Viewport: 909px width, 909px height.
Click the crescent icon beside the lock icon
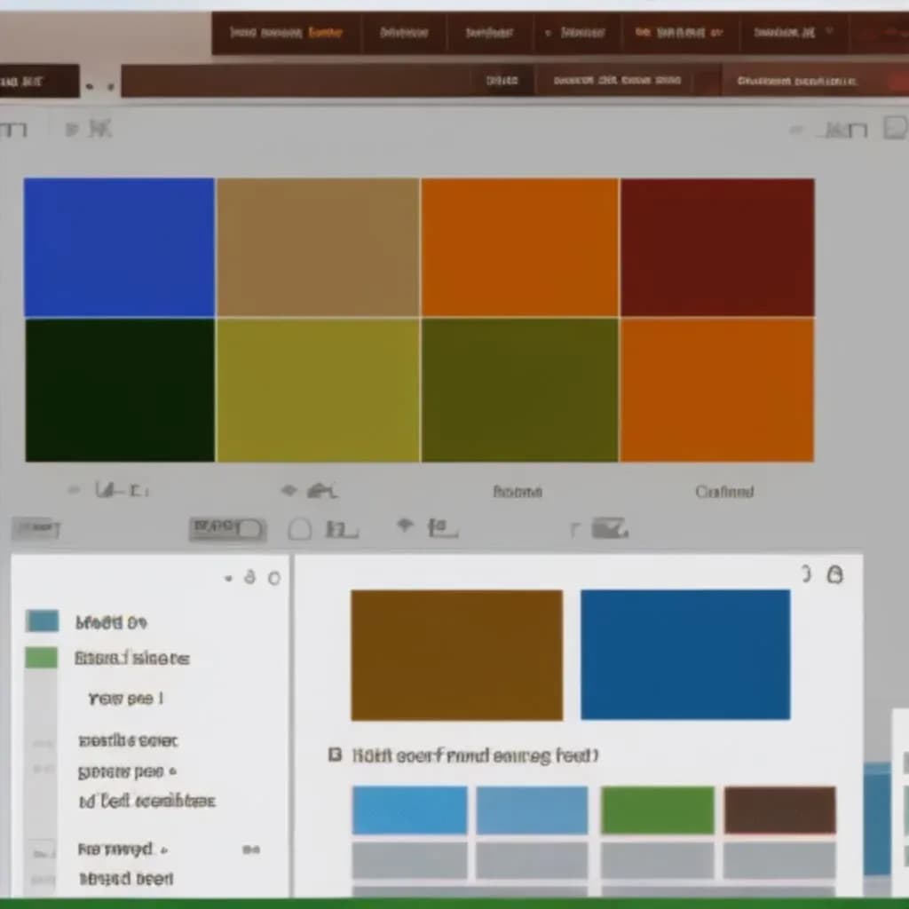tap(806, 574)
